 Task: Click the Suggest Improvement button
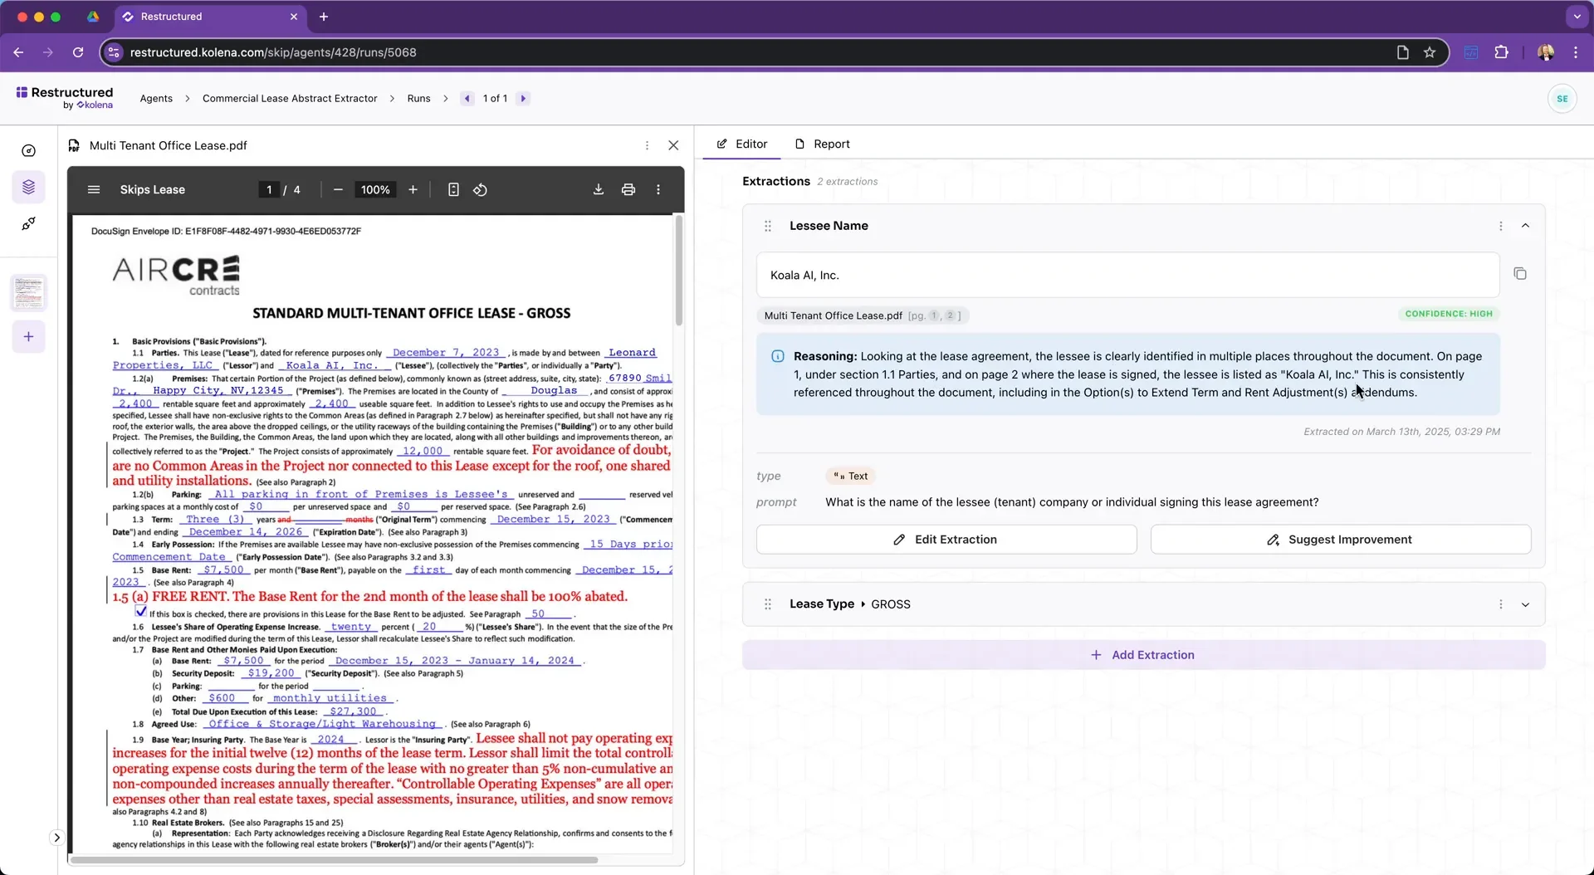coord(1341,540)
